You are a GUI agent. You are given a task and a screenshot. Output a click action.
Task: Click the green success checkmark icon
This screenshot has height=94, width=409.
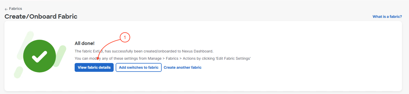coord(40,56)
